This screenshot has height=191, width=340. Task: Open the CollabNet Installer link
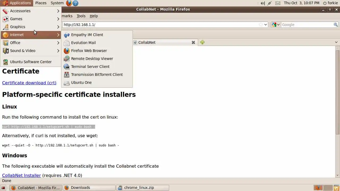pyautogui.click(x=22, y=175)
